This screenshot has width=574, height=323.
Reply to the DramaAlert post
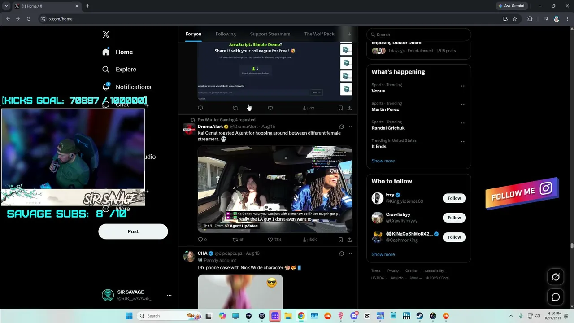pos(202,240)
